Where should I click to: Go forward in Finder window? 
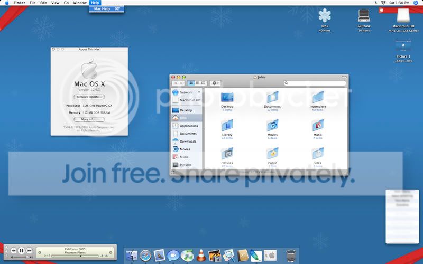coord(181,83)
